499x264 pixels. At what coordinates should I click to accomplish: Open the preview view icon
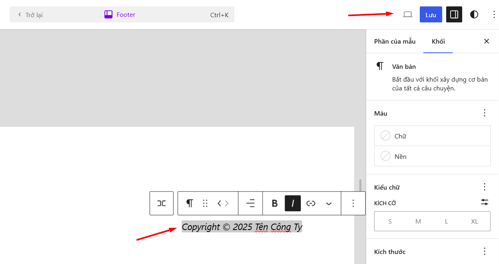tap(407, 14)
